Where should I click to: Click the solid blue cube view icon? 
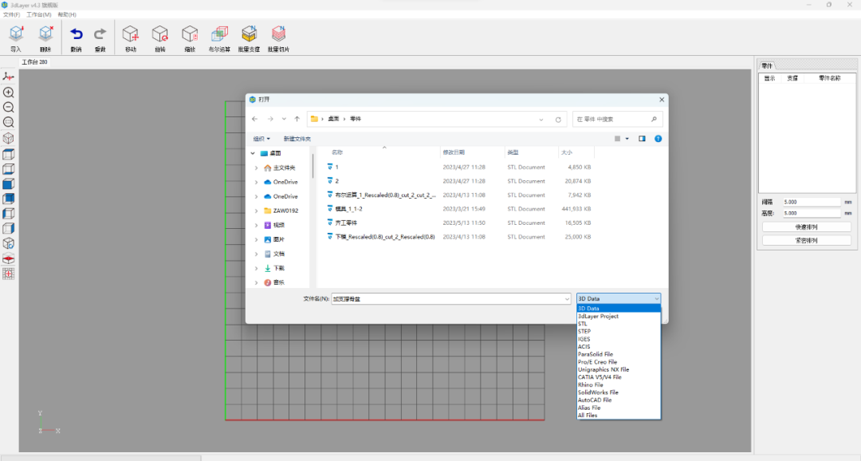pos(8,183)
